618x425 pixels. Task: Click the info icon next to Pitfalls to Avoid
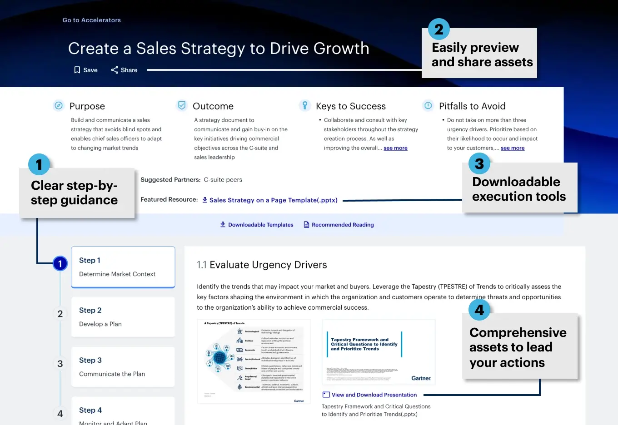coord(428,105)
